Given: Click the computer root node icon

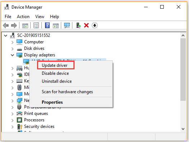Looking at the screenshot, I should [13, 35].
